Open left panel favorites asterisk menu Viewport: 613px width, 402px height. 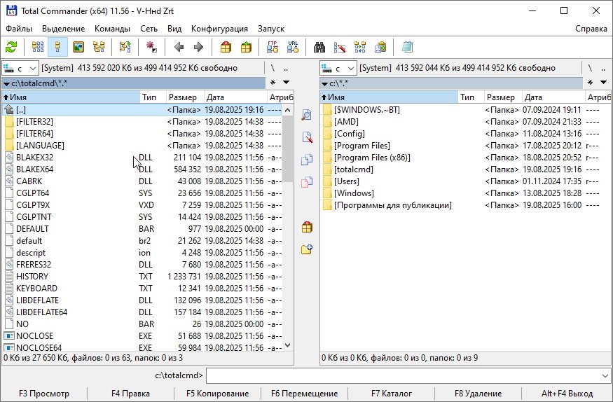click(x=273, y=83)
